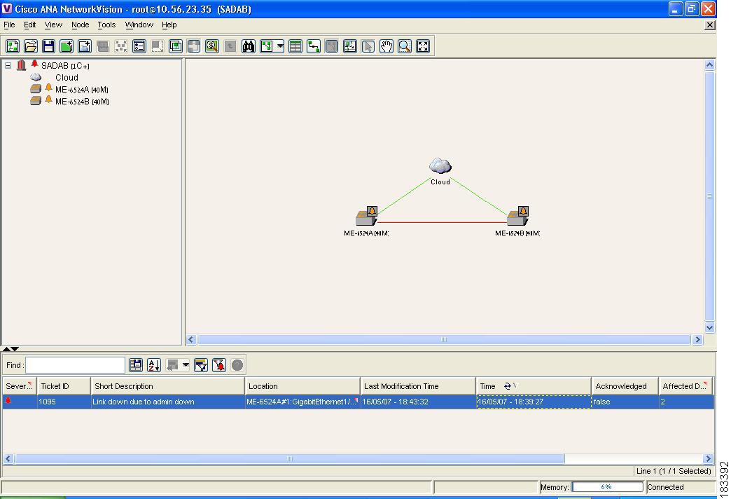Click the green add-to-map toolbar icon
The image size is (731, 499).
point(67,46)
